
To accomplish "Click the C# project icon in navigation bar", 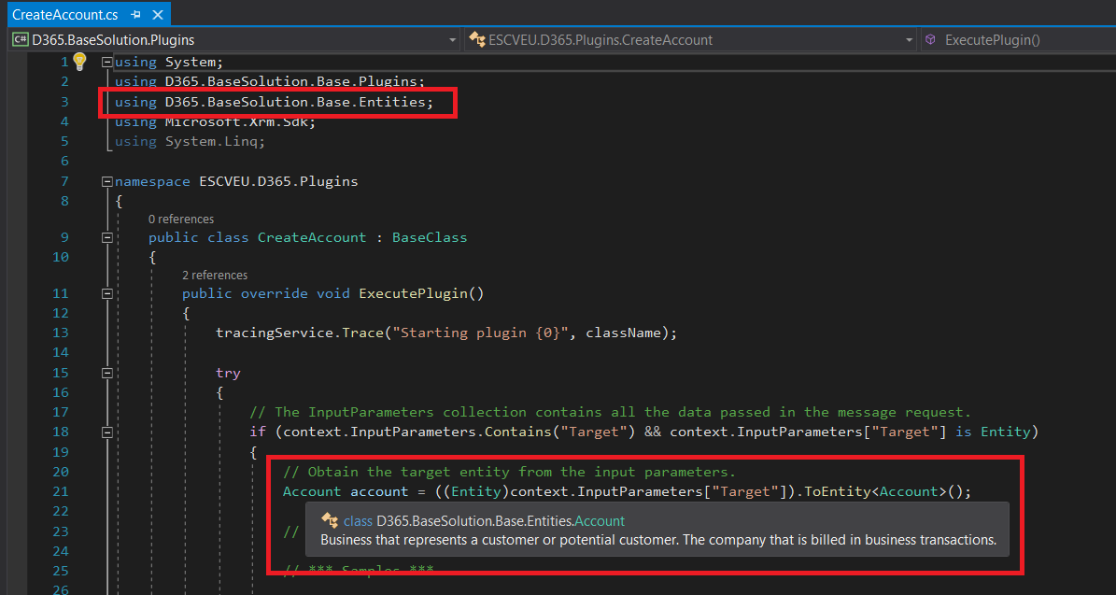I will click(x=19, y=40).
